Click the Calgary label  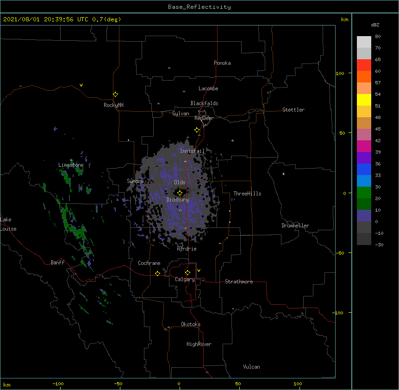[x=185, y=279]
